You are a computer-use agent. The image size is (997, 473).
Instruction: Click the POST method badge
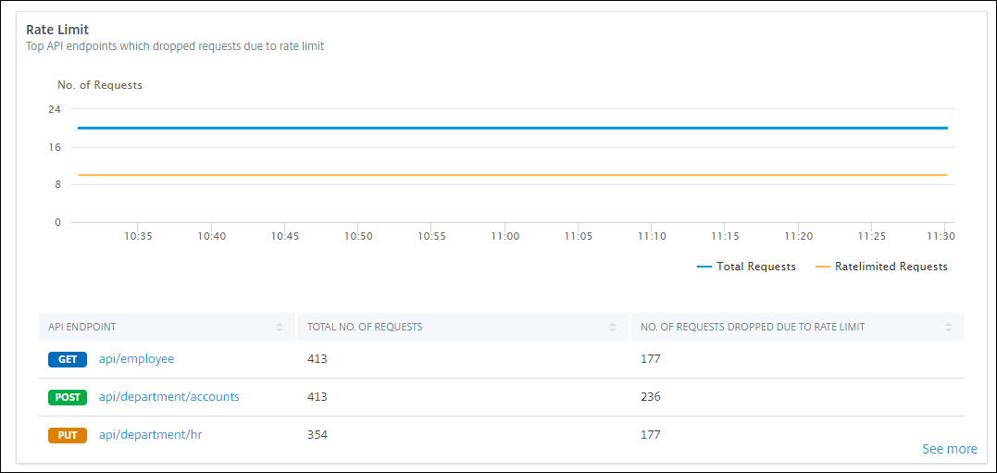(68, 397)
